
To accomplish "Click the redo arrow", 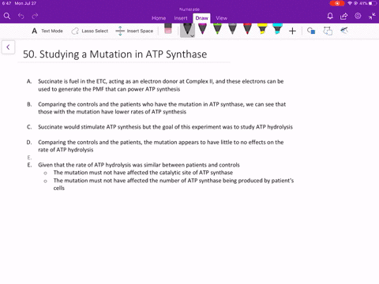I will click(35, 16).
